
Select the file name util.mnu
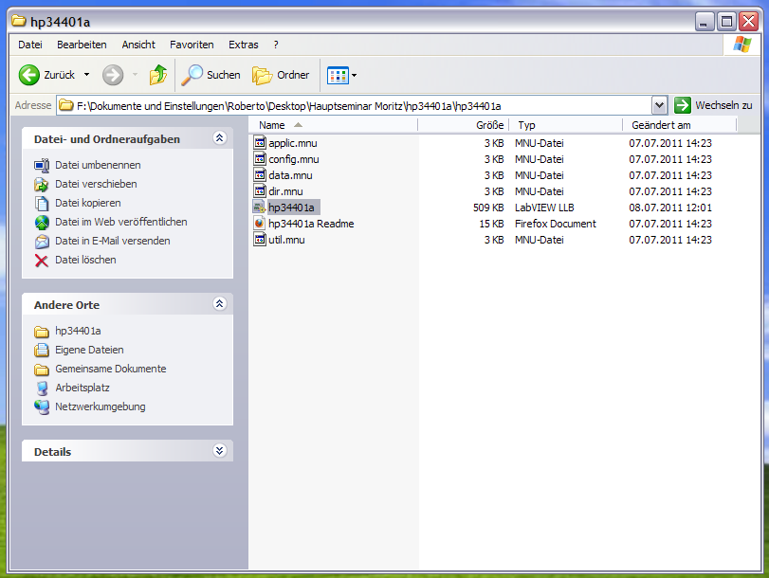coord(286,241)
